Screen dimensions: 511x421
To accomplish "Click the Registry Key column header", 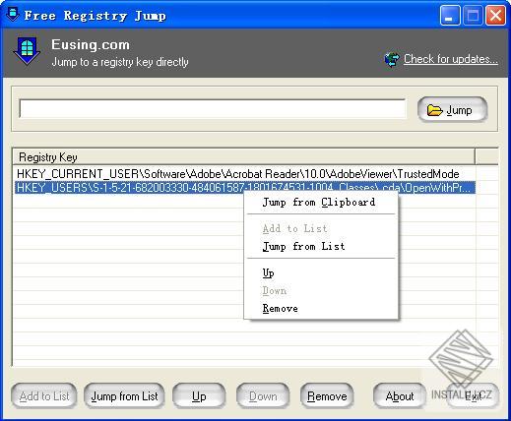I will pos(244,156).
